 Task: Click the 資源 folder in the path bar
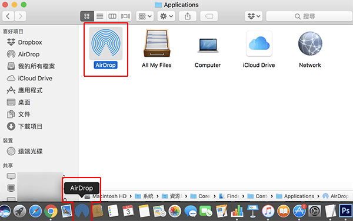point(172,196)
